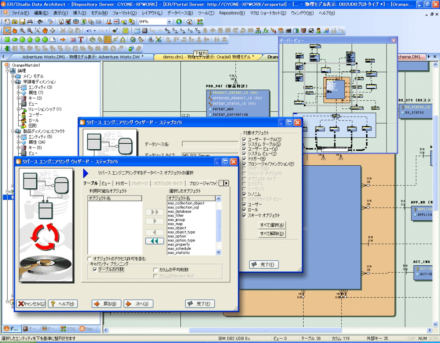Uncheck テーブルの行数 checkbox

click(95, 270)
